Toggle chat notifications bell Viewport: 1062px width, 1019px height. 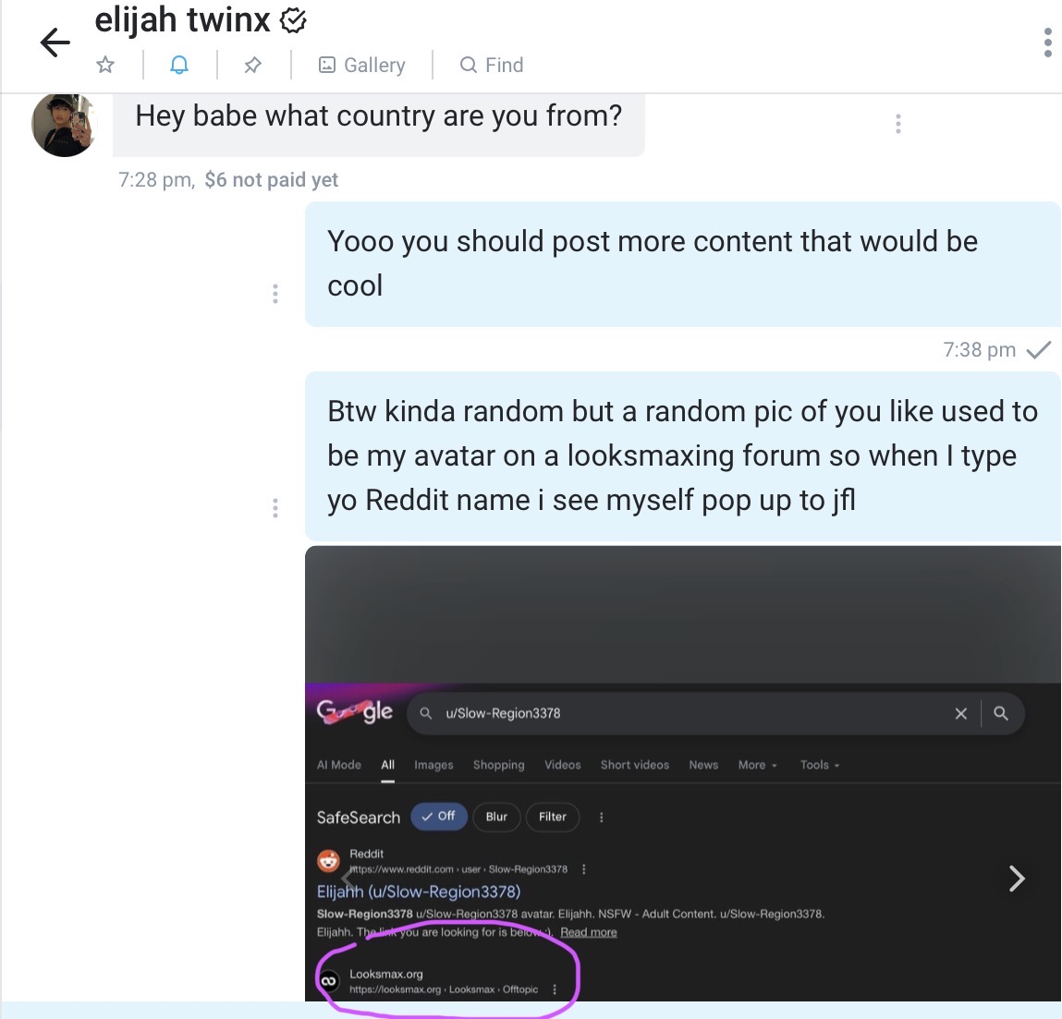pos(179,65)
